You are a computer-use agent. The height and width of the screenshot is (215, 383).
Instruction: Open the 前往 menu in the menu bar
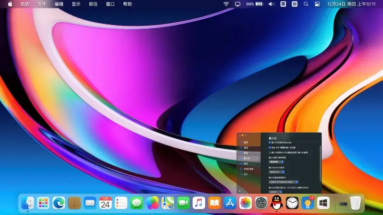point(93,4)
